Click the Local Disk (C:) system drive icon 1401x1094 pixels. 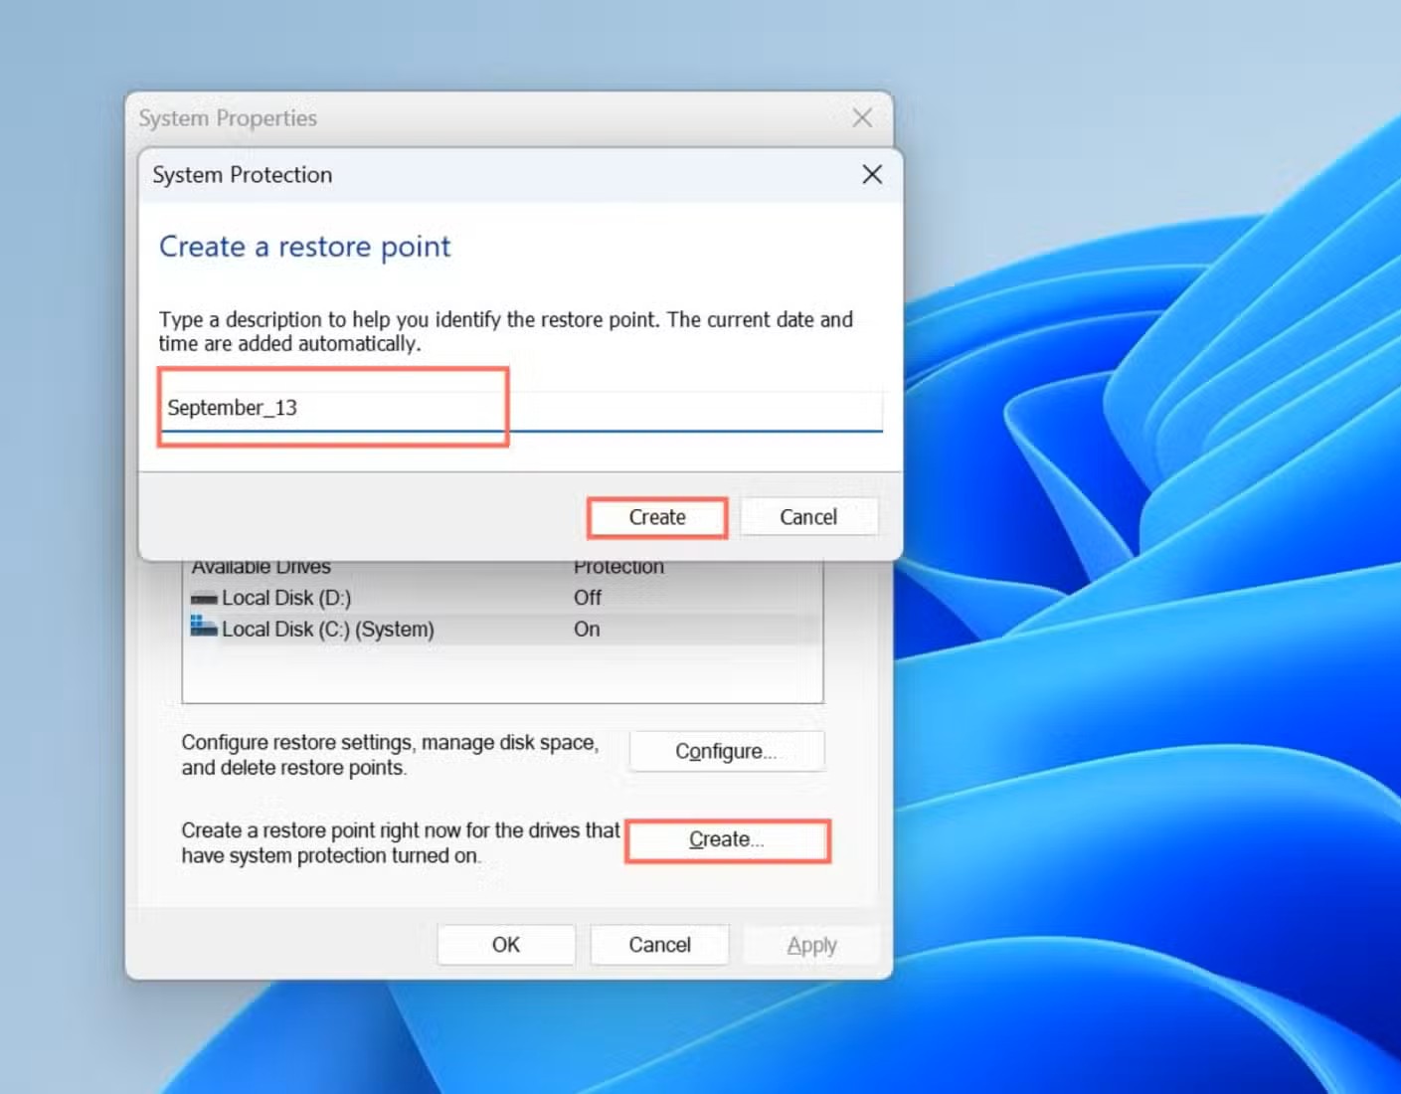(x=202, y=629)
